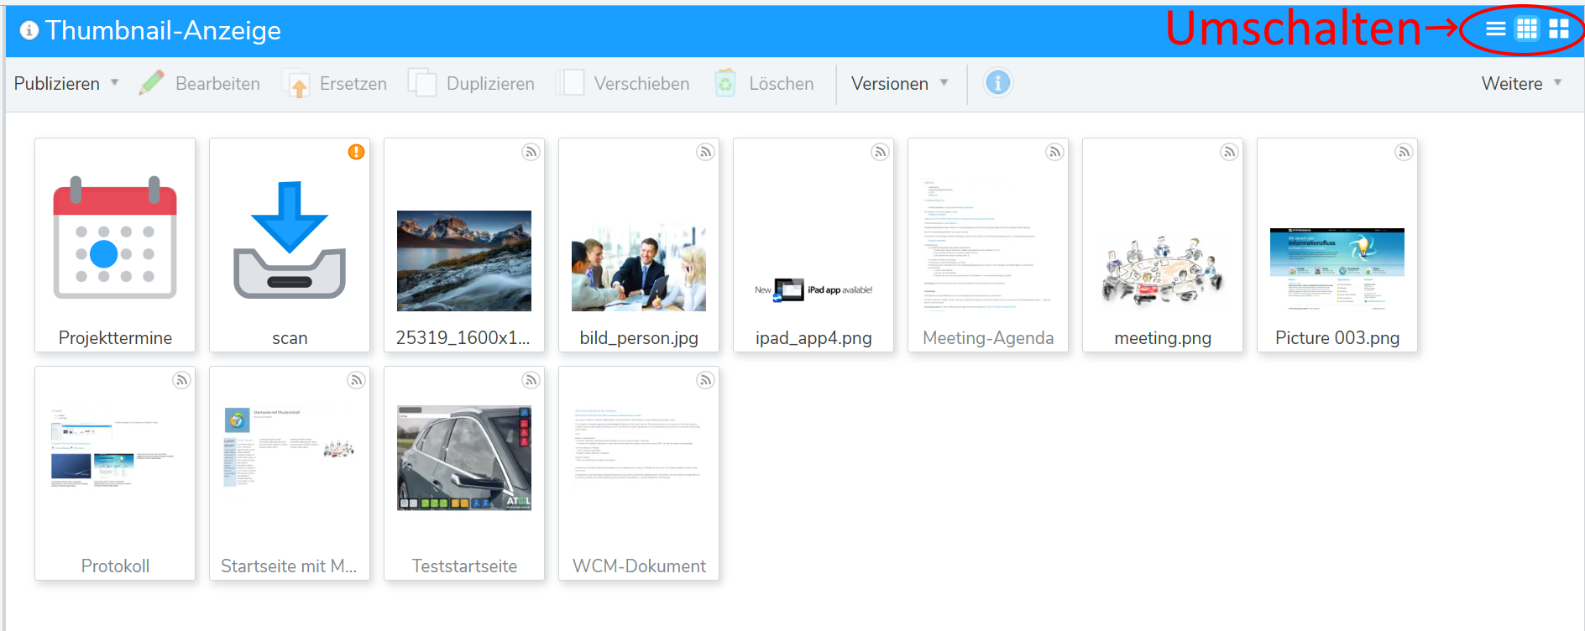The height and width of the screenshot is (631, 1585).
Task: Select the Meeting-Agenda document thumbnail
Action: point(988,244)
